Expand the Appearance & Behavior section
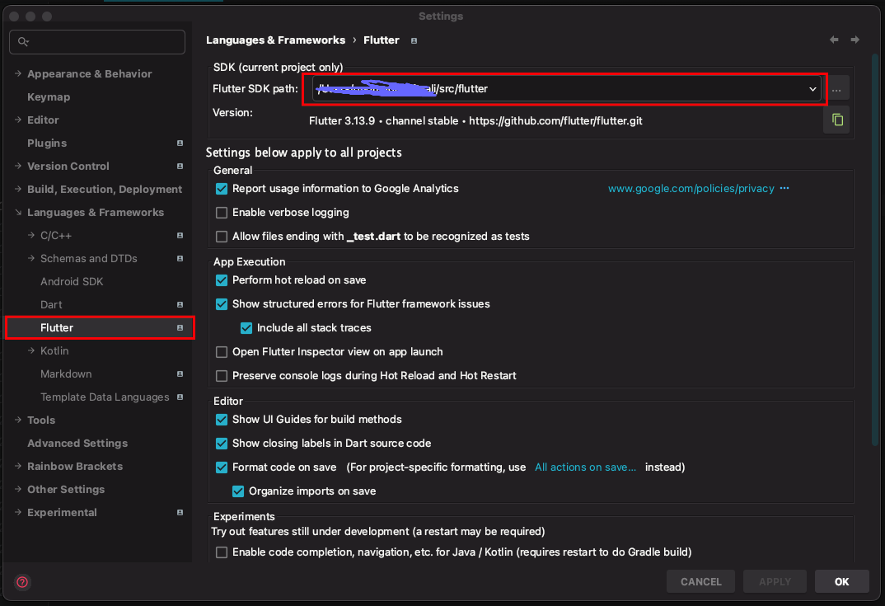Viewport: 885px width, 606px height. click(x=18, y=74)
